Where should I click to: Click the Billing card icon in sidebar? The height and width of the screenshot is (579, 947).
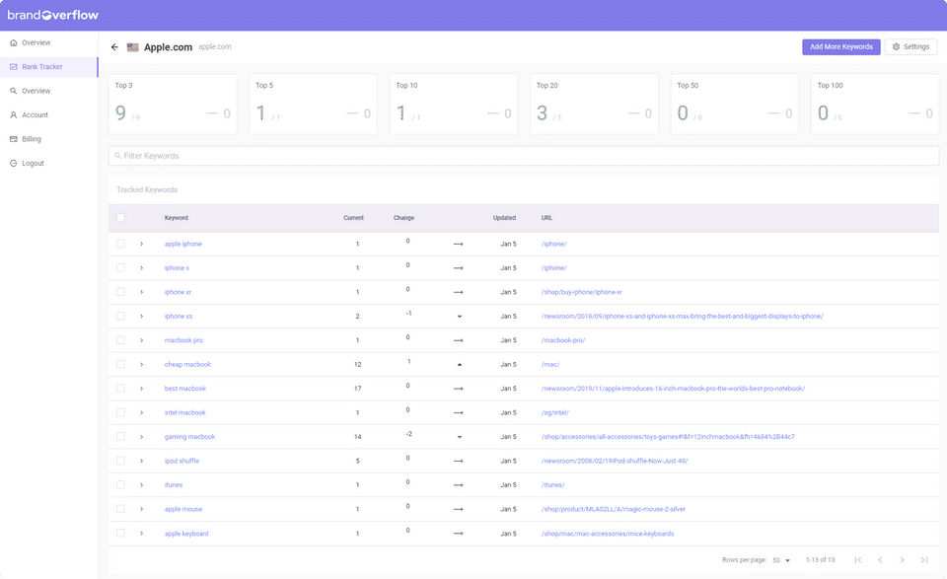pyautogui.click(x=13, y=139)
